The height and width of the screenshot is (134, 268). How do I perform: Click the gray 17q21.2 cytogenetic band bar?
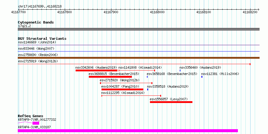pyautogui.click(x=139, y=29)
